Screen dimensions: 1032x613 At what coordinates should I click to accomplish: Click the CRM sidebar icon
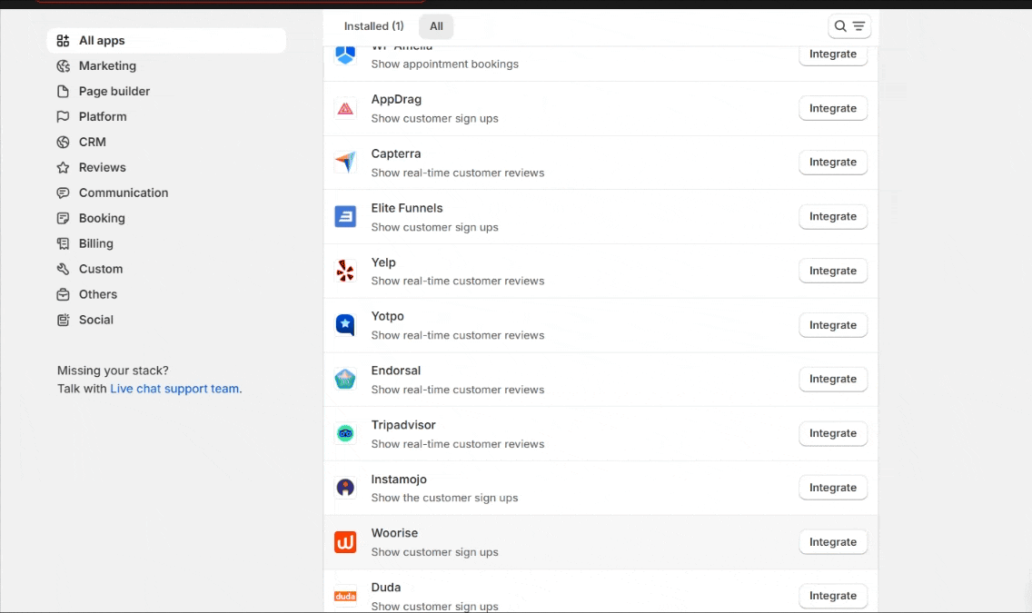click(64, 142)
